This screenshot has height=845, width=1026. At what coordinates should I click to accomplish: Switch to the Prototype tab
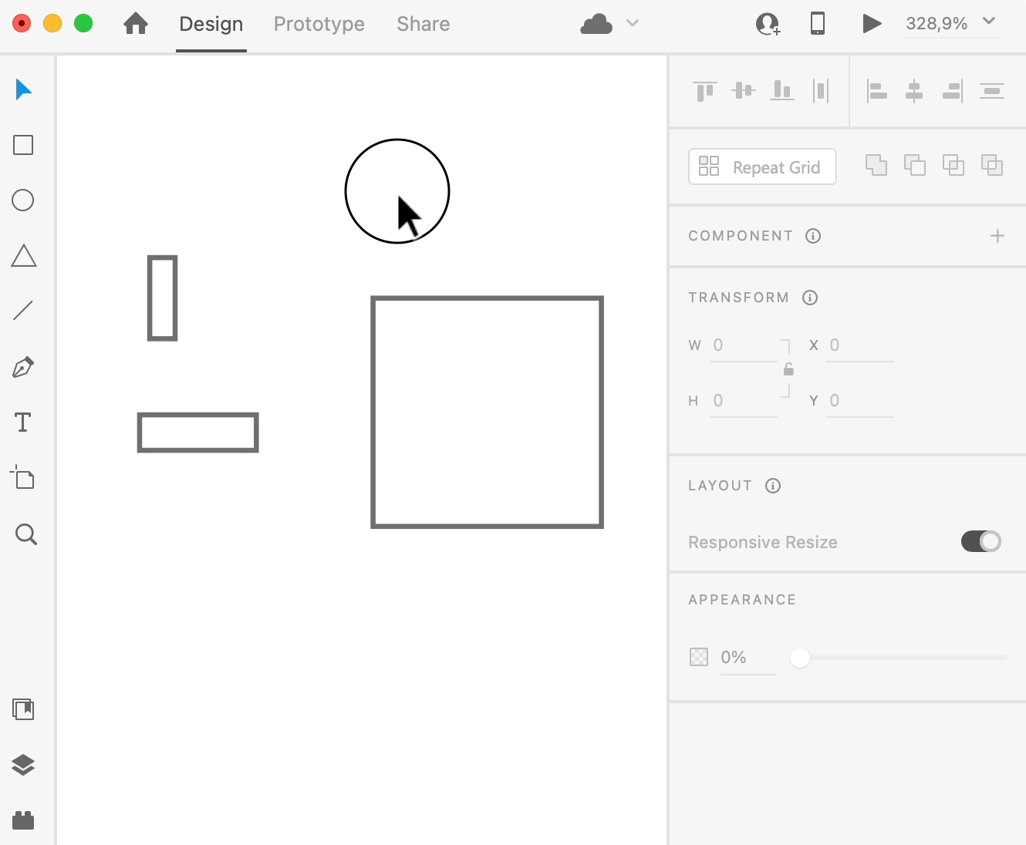pos(319,24)
